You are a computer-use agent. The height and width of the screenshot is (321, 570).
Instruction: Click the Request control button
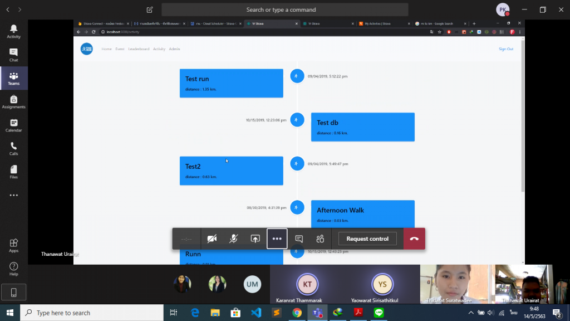pos(367,239)
